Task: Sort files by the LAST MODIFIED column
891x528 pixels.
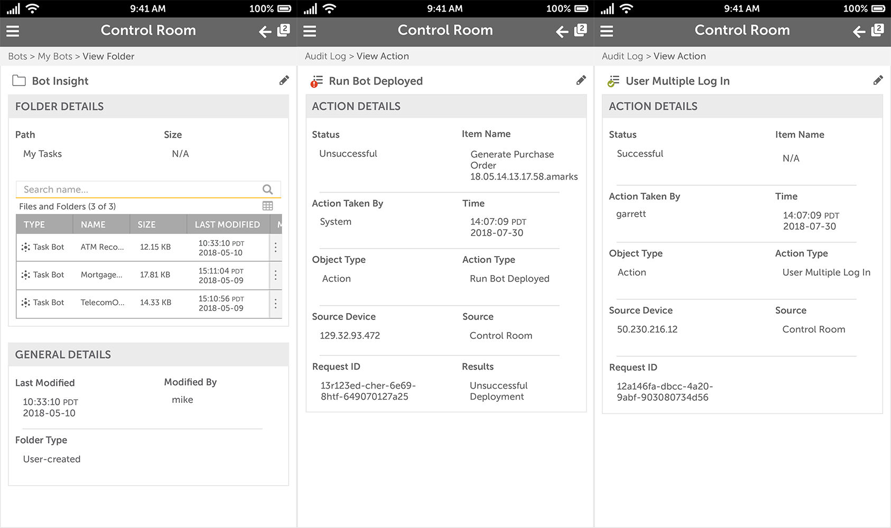Action: pyautogui.click(x=227, y=224)
